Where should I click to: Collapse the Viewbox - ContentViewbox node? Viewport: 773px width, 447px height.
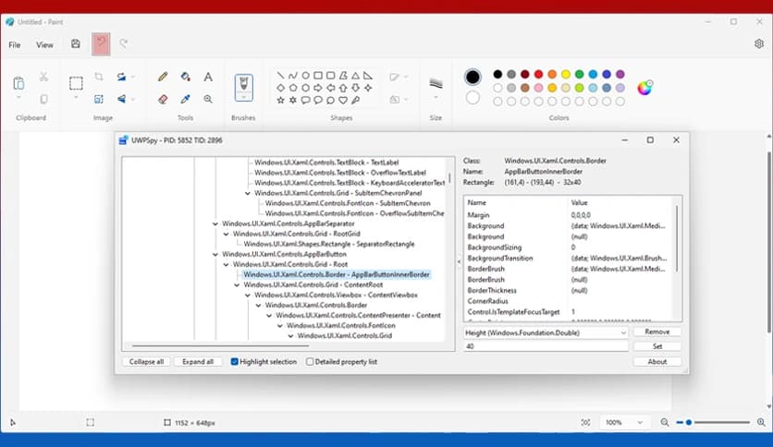pos(248,296)
